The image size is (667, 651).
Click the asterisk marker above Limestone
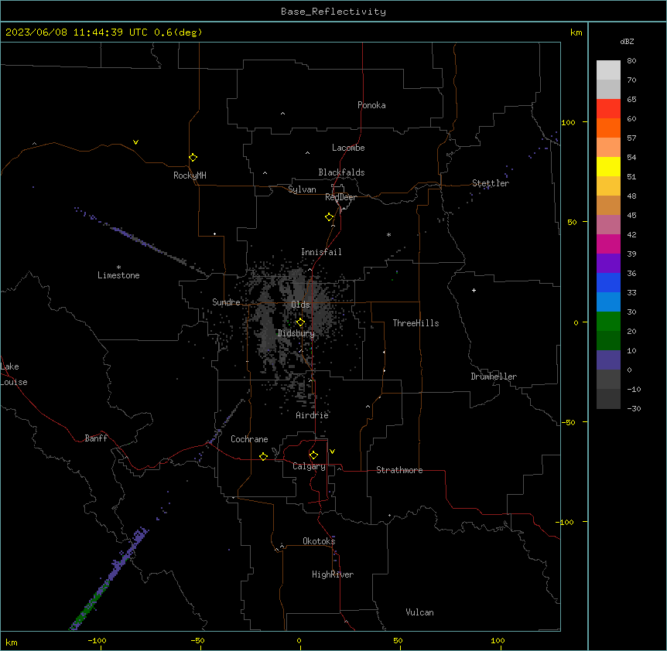tap(118, 268)
